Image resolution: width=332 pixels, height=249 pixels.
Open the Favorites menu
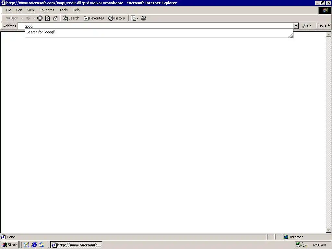click(x=47, y=10)
